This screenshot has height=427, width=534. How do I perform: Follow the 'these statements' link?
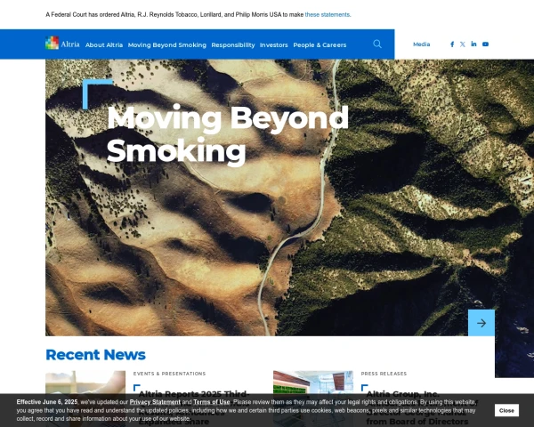click(328, 15)
